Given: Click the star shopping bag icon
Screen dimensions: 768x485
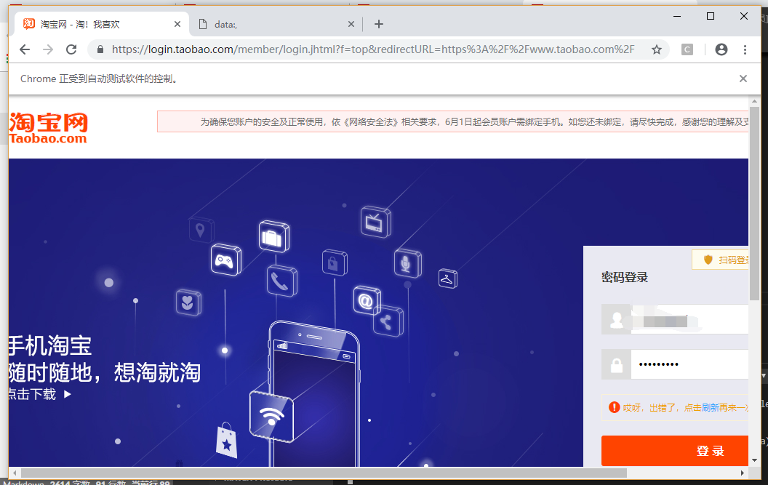Looking at the screenshot, I should click(x=226, y=441).
